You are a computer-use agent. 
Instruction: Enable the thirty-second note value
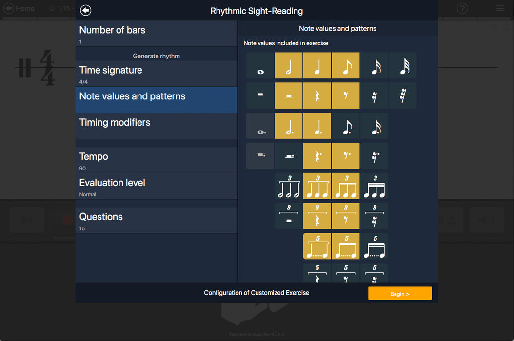click(x=403, y=66)
